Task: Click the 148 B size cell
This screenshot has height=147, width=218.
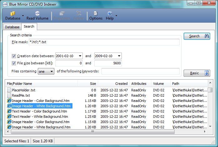Action: click(92, 95)
